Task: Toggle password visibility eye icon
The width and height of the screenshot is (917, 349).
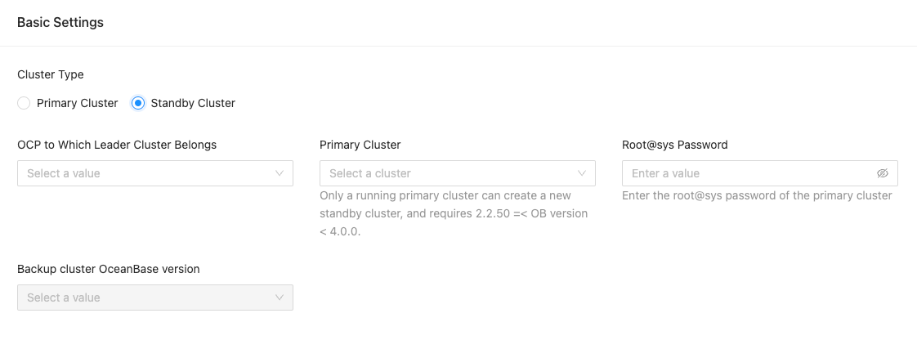Action: click(x=882, y=173)
